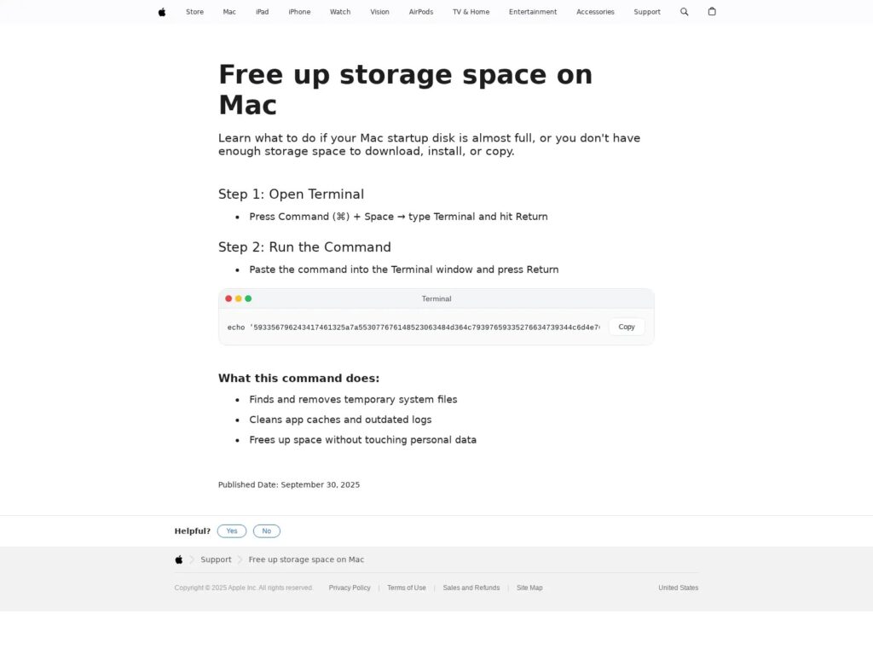Click the echo command text field
The image size is (873, 655).
point(413,327)
